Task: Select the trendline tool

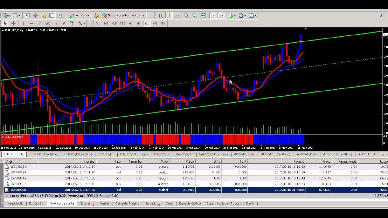Action: pos(40,23)
